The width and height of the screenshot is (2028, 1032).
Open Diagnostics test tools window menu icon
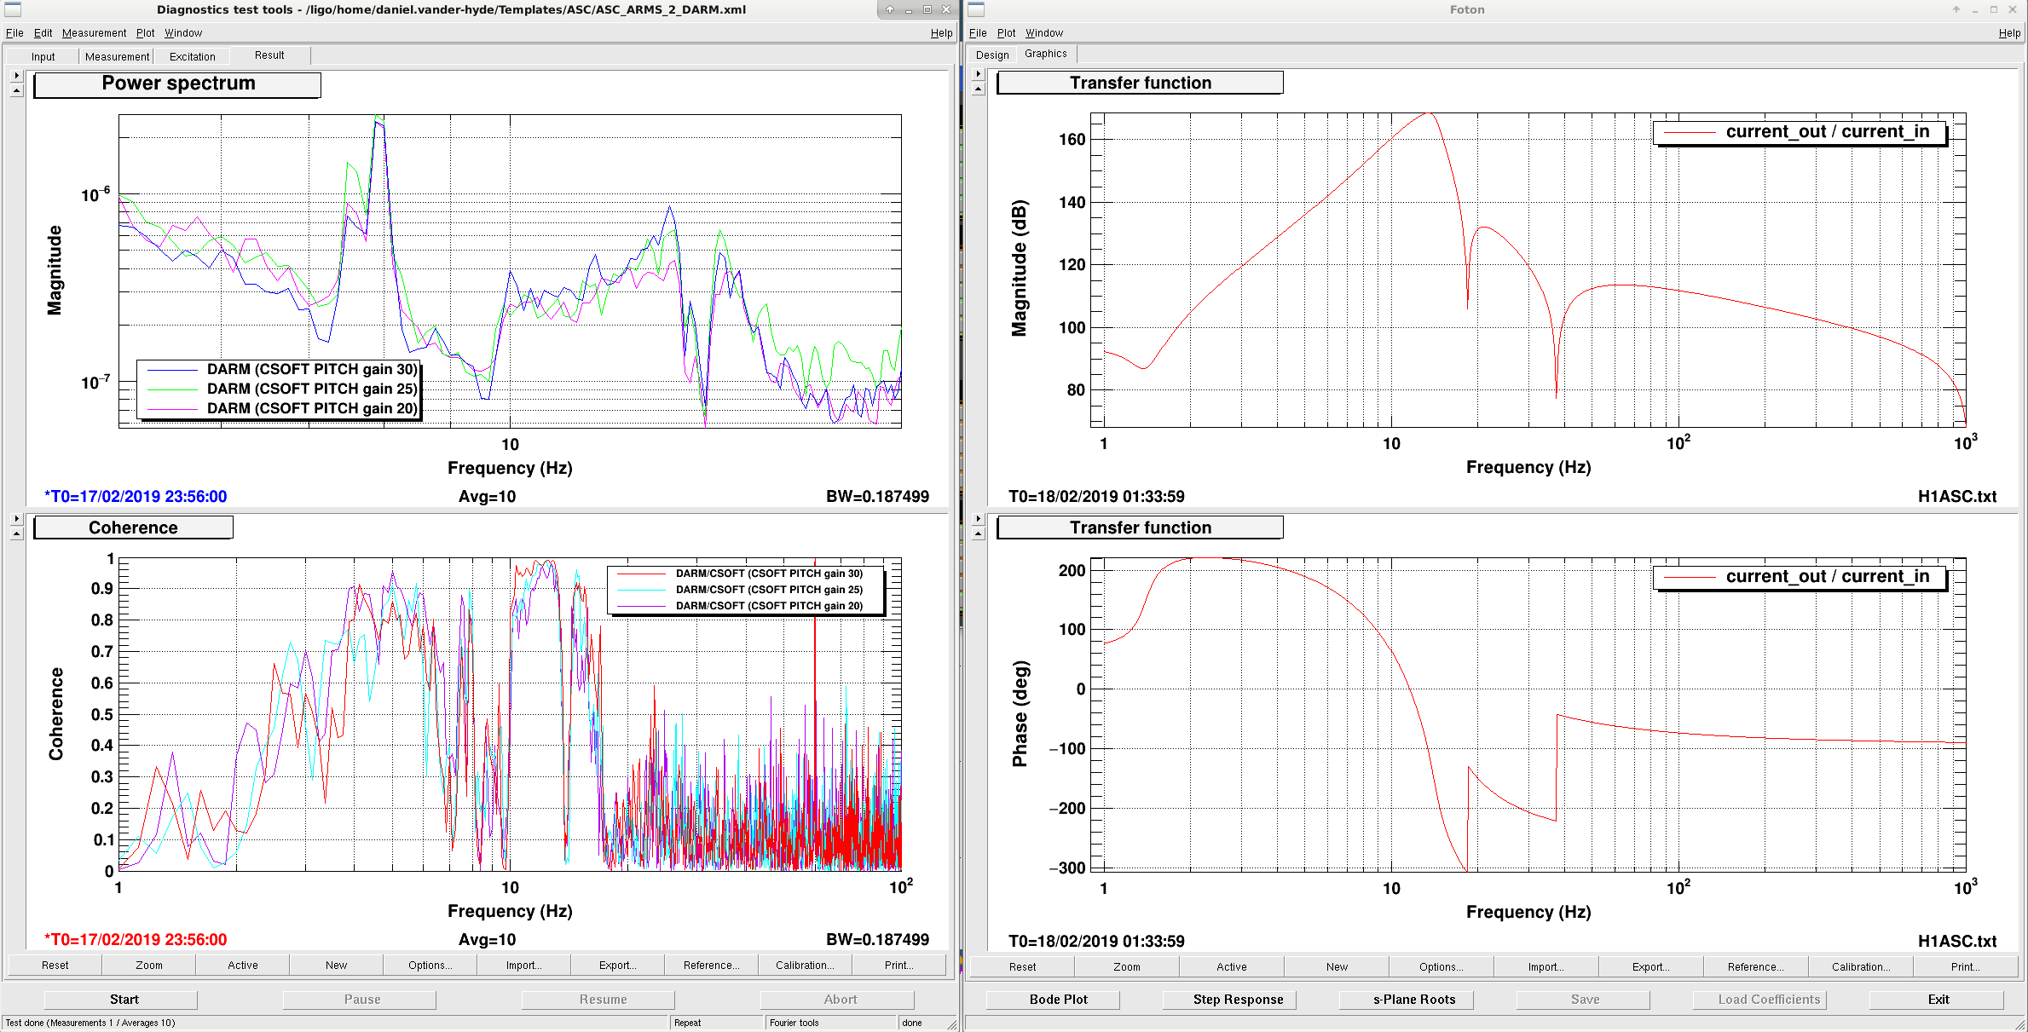pyautogui.click(x=13, y=9)
